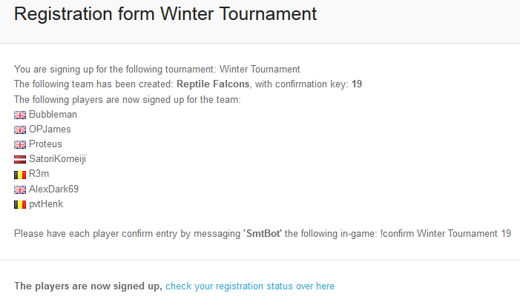Image resolution: width=520 pixels, height=299 pixels.
Task: Click the player name AlexDark69
Action: click(53, 189)
